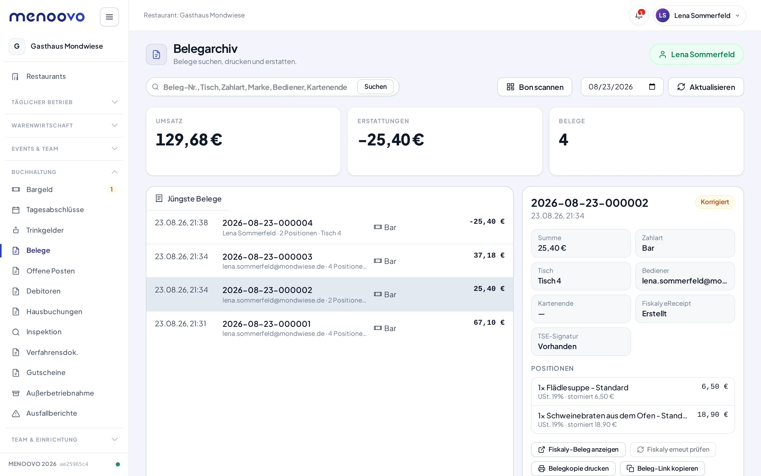Open the notification bell

coord(639,15)
